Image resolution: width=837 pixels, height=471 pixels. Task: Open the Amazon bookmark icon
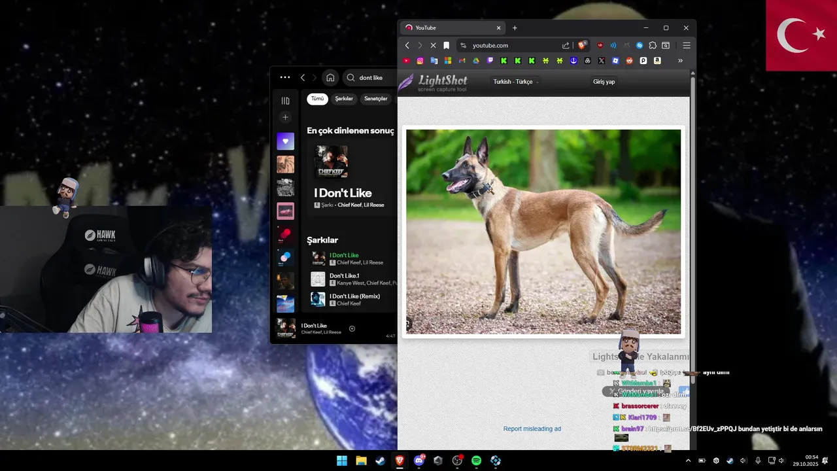pyautogui.click(x=657, y=61)
